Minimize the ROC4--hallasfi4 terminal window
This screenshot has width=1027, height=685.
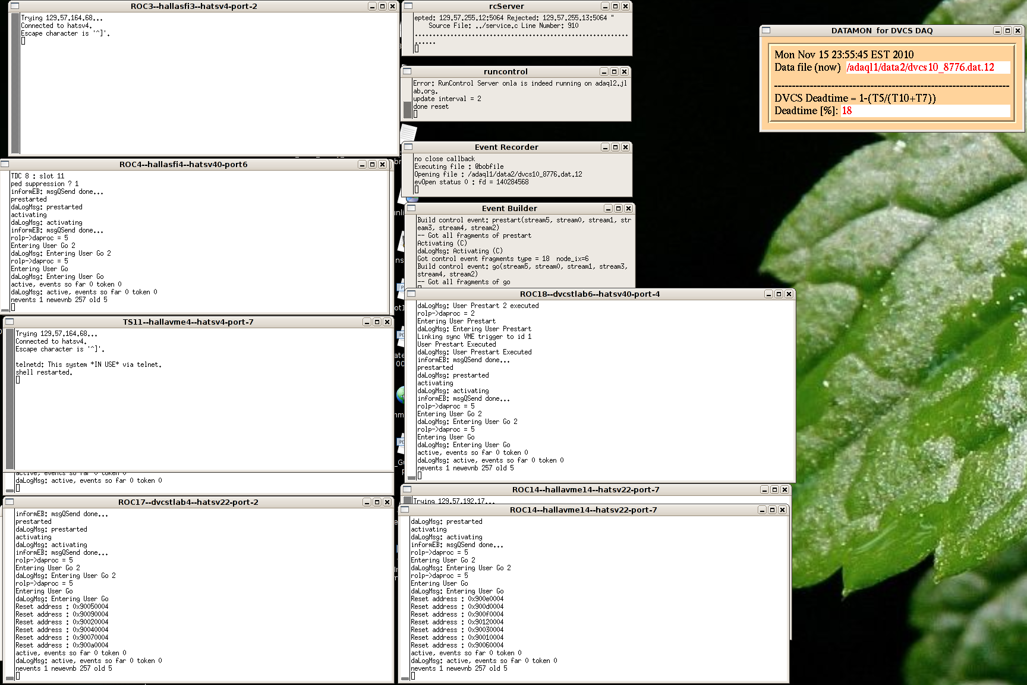(x=362, y=164)
